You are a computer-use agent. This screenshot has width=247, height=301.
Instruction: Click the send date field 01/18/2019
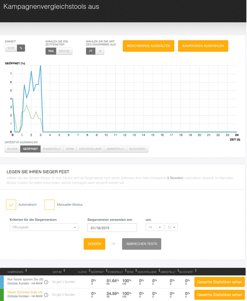[x=112, y=228]
